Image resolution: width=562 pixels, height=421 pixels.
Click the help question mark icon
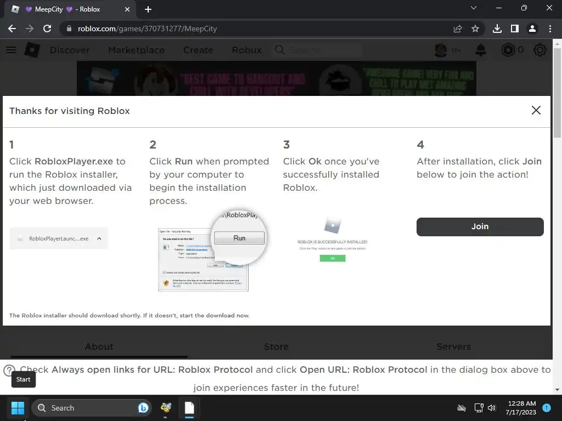9,370
